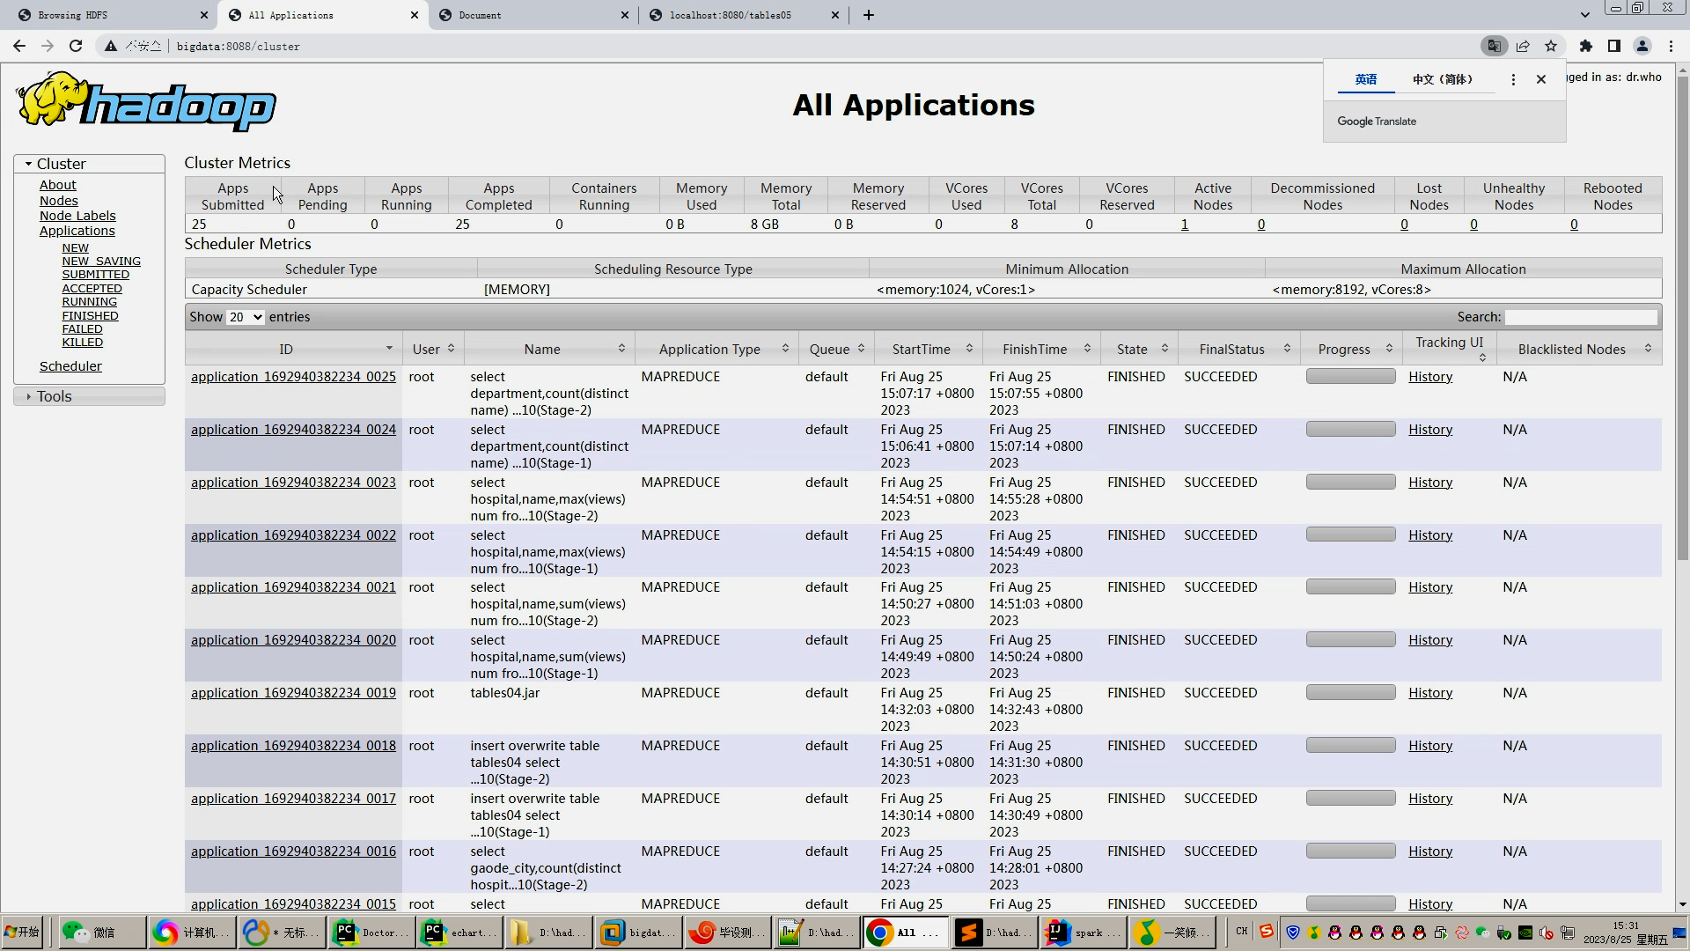Sort table by FinalStatus column
Viewport: 1690px width, 951px height.
[x=1287, y=349]
